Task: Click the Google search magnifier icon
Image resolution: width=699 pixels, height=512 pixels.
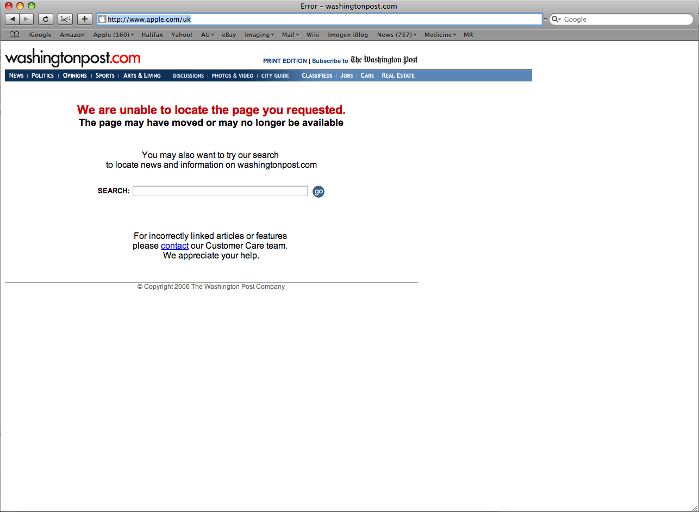Action: [x=556, y=19]
